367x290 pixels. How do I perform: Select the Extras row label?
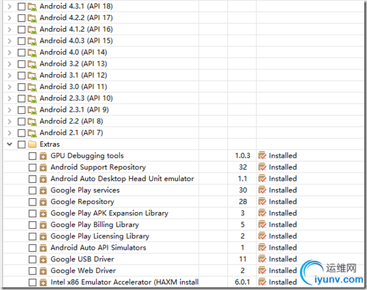pyautogui.click(x=49, y=144)
